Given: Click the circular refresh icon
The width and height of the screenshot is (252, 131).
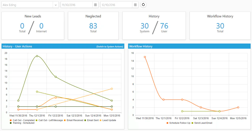Looking at the screenshot, I should pos(143,5).
